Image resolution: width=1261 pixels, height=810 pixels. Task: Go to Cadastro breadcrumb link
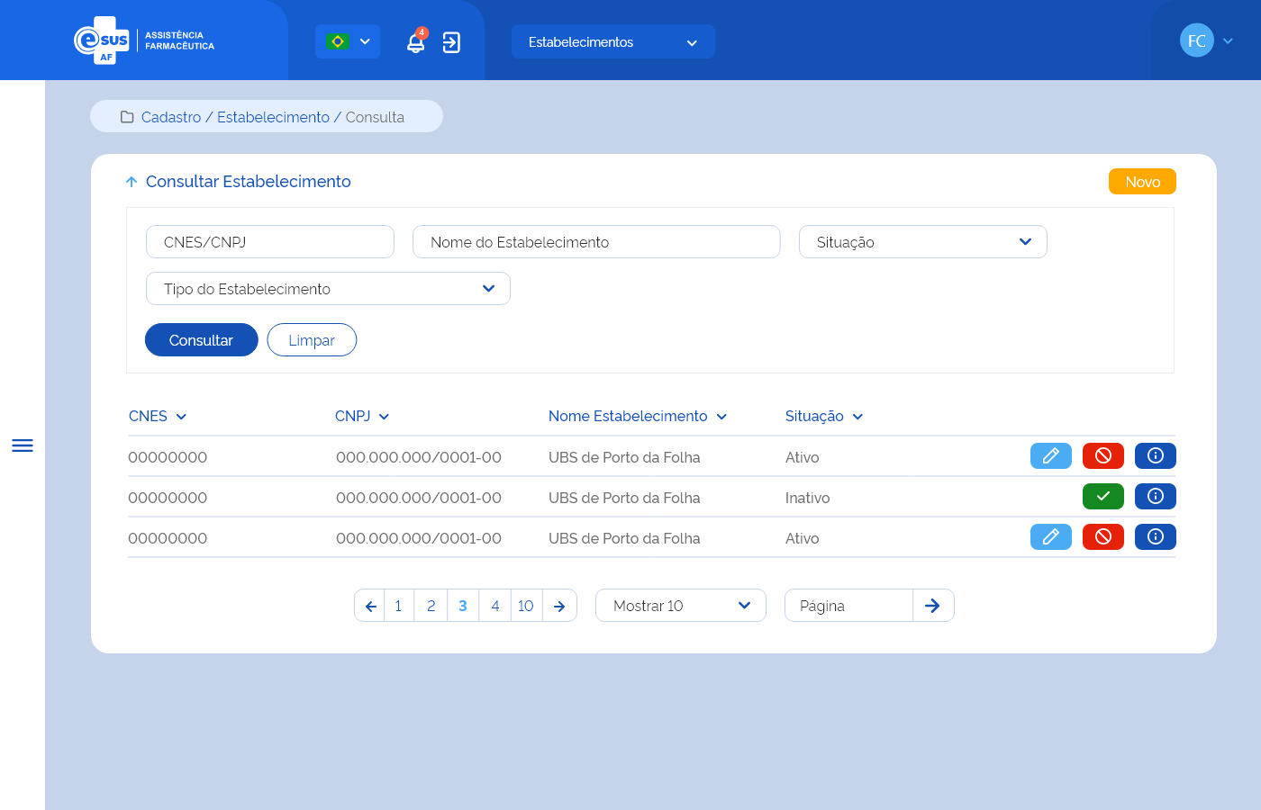point(171,117)
